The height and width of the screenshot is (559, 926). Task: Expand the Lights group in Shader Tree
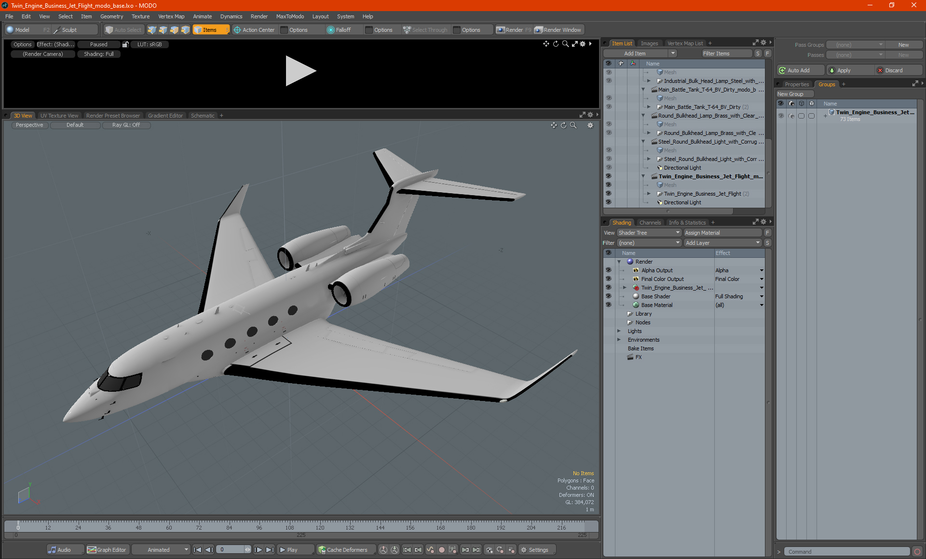click(x=619, y=331)
